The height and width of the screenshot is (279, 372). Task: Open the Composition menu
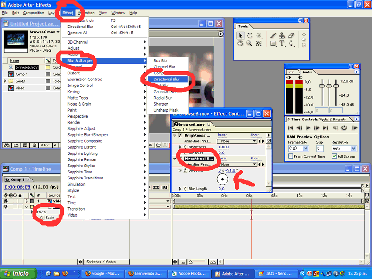click(x=33, y=13)
